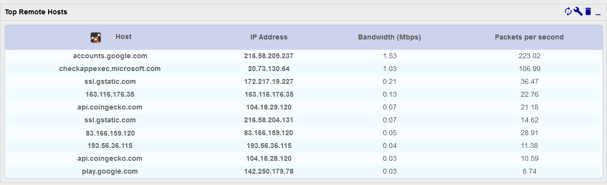Sort by the IP Address column header
The width and height of the screenshot is (607, 185).
tap(269, 37)
